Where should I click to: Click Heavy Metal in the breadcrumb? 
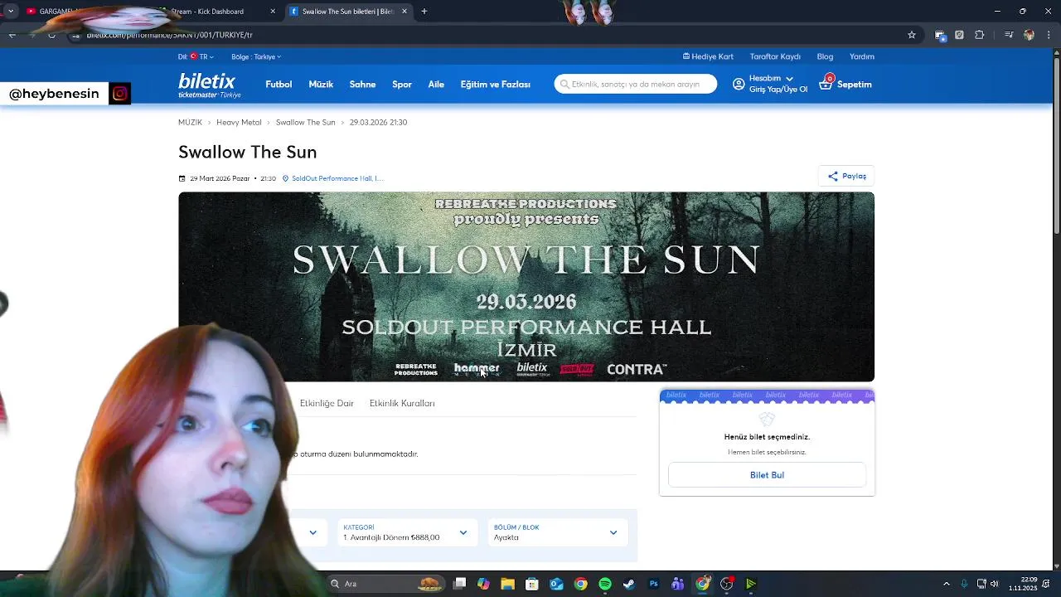(x=239, y=122)
